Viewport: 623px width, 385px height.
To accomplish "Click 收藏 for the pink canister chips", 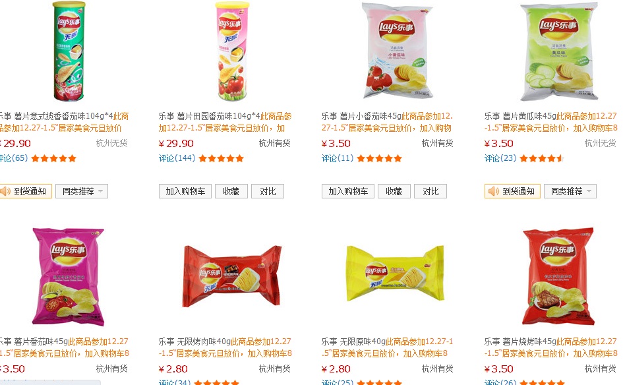I will tap(231, 191).
